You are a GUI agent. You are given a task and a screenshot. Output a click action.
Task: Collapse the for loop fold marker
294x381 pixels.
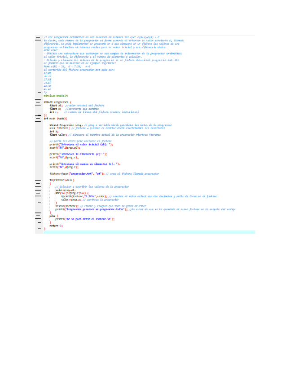click(x=38, y=193)
